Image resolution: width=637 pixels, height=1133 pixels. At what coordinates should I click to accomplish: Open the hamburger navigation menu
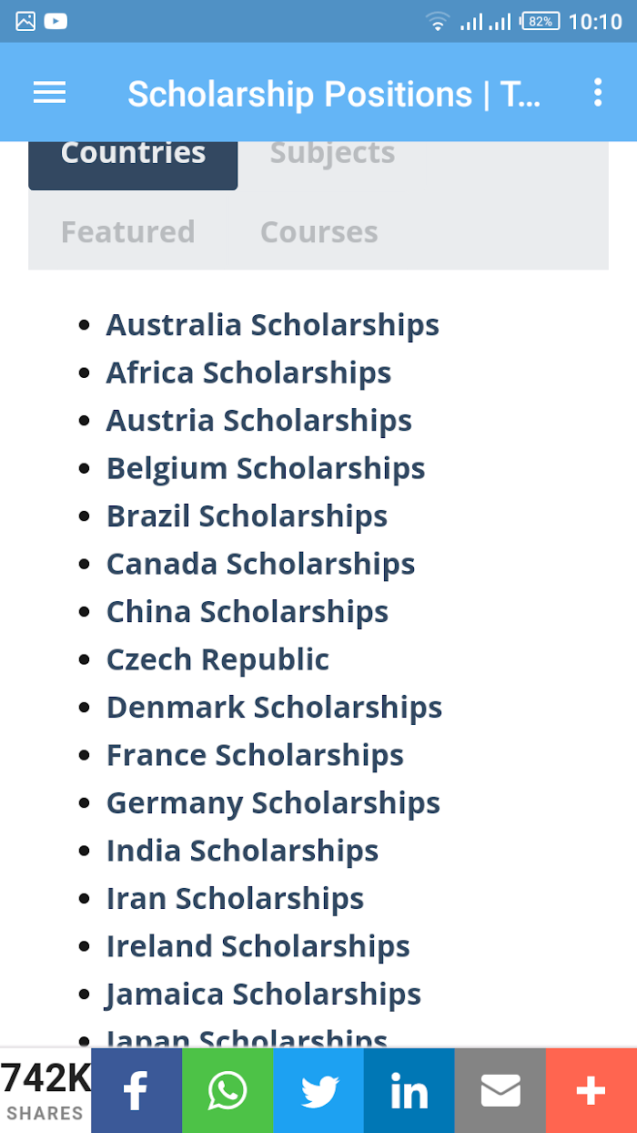click(49, 92)
